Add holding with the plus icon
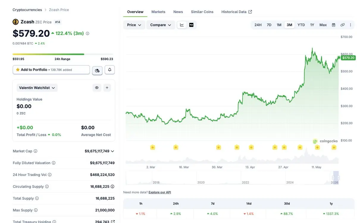Screen dimensions: 357x223 pos(107,88)
